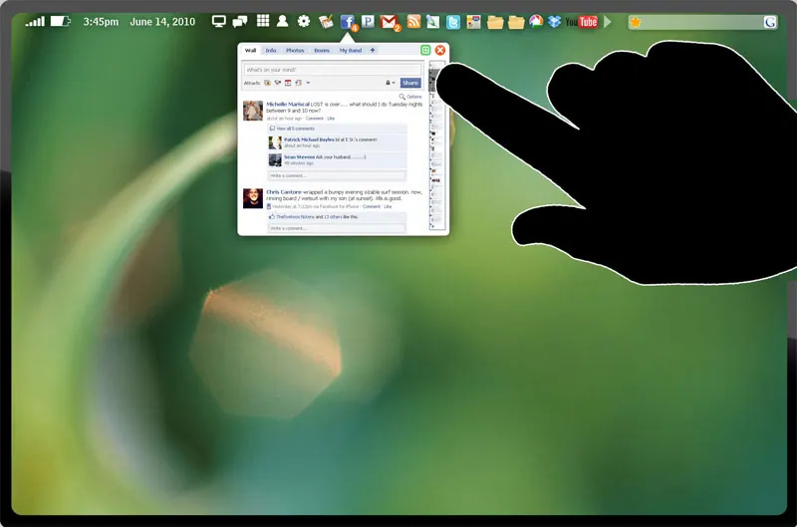Click the plus tab to add a new tab
Screen dimensions: 797x527
point(373,51)
